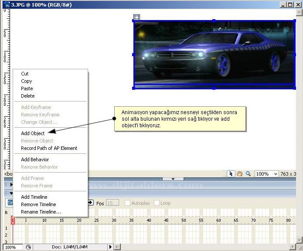Toggle the Autoplay checkbox

(x=127, y=203)
